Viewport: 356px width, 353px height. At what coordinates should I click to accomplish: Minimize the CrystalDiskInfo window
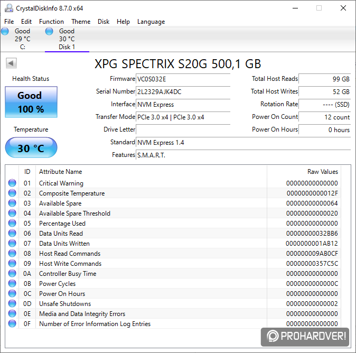(x=295, y=8)
